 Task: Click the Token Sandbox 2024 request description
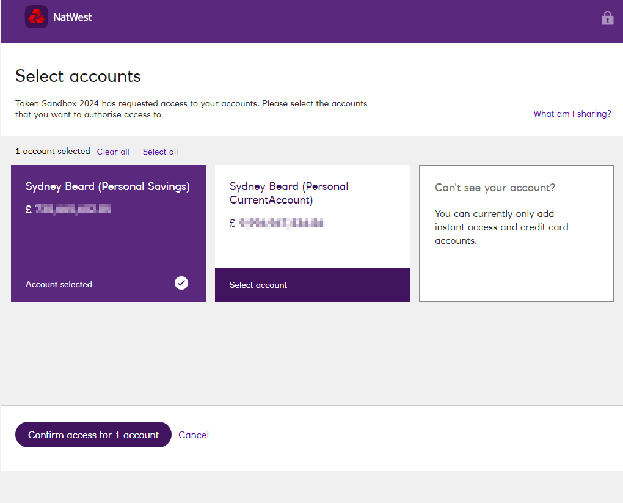click(191, 109)
